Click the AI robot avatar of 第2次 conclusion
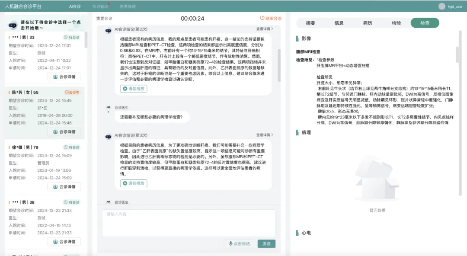This screenshot has height=256, width=467. tap(109, 30)
